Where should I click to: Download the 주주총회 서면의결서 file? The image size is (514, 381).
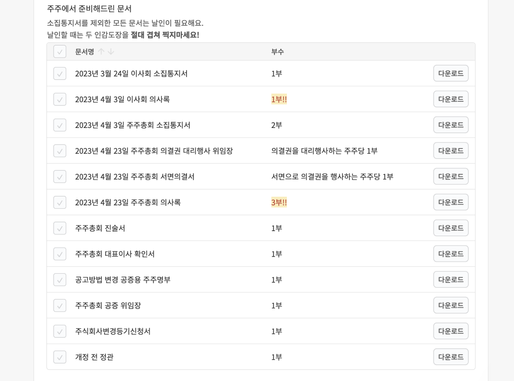(x=451, y=176)
